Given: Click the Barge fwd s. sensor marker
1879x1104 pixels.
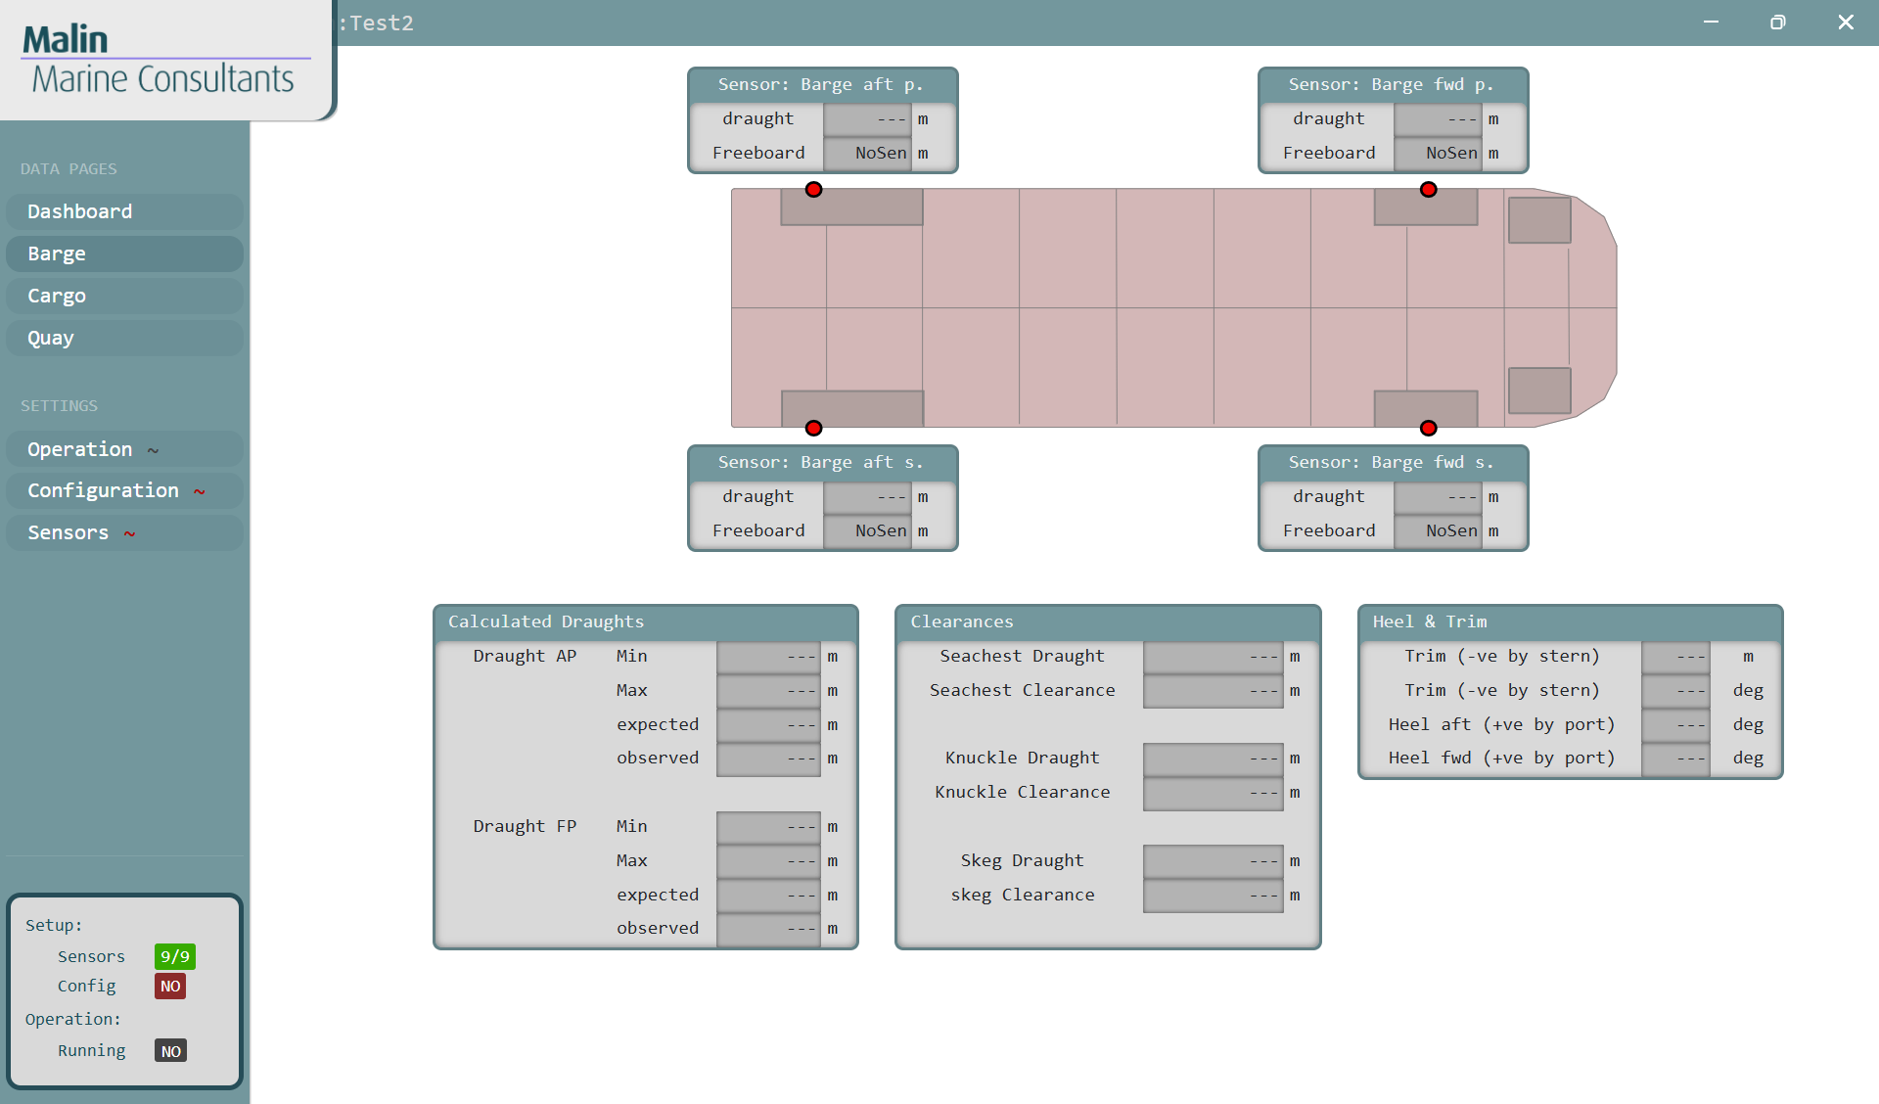Looking at the screenshot, I should tap(1428, 428).
